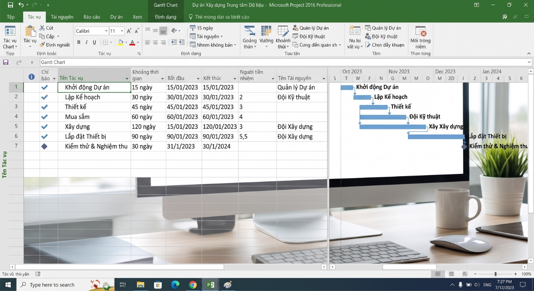534x291 pixels.
Task: Switch to the Tài nguyên ribbon tab
Action: (x=62, y=17)
